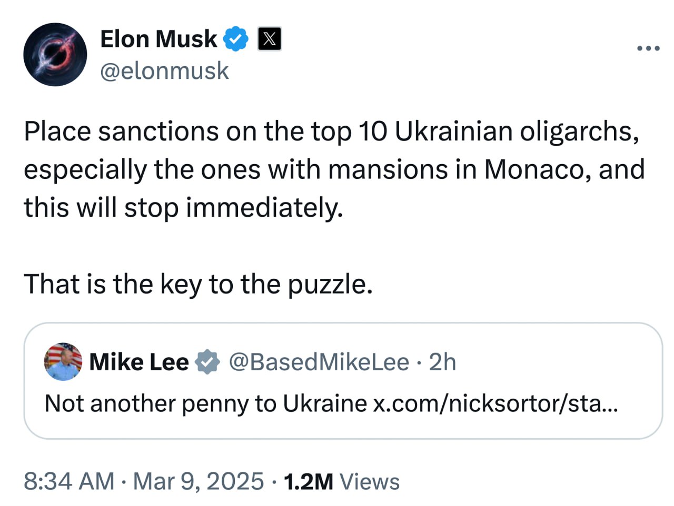Open the x.com/nicksortor link
The width and height of the screenshot is (674, 506).
click(495, 403)
